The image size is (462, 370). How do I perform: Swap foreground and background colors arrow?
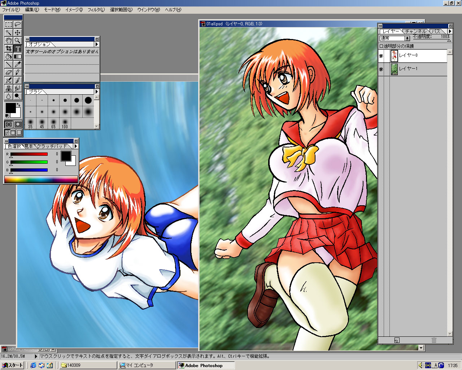tap(18, 105)
